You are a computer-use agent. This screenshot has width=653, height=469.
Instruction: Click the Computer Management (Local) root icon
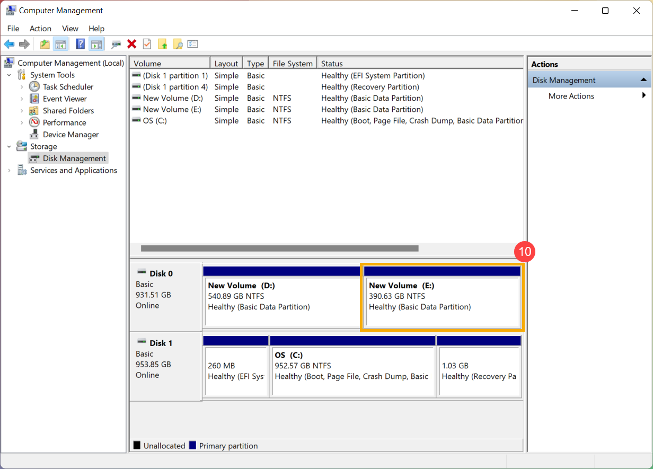(x=9, y=63)
